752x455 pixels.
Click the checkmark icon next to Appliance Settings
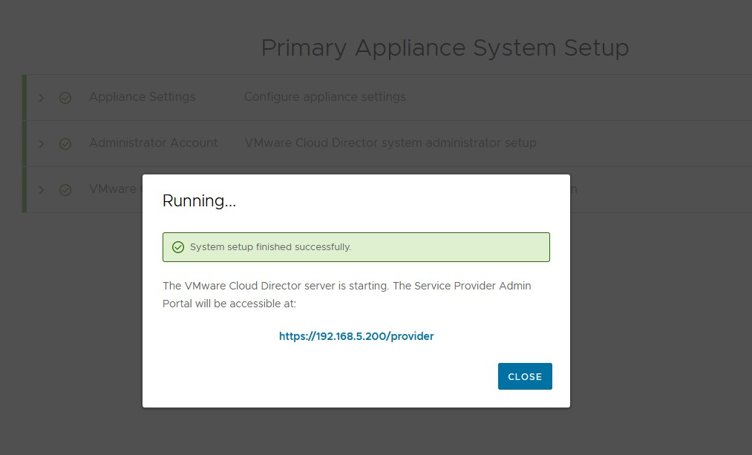[65, 98]
